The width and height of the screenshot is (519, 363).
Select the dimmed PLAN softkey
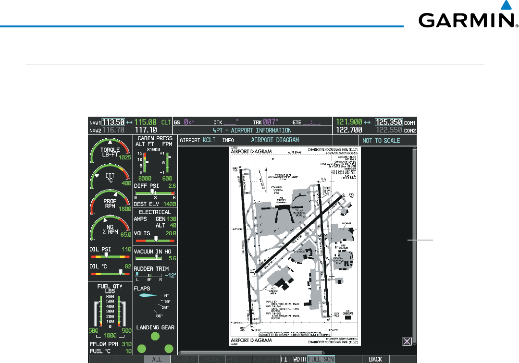click(211, 359)
